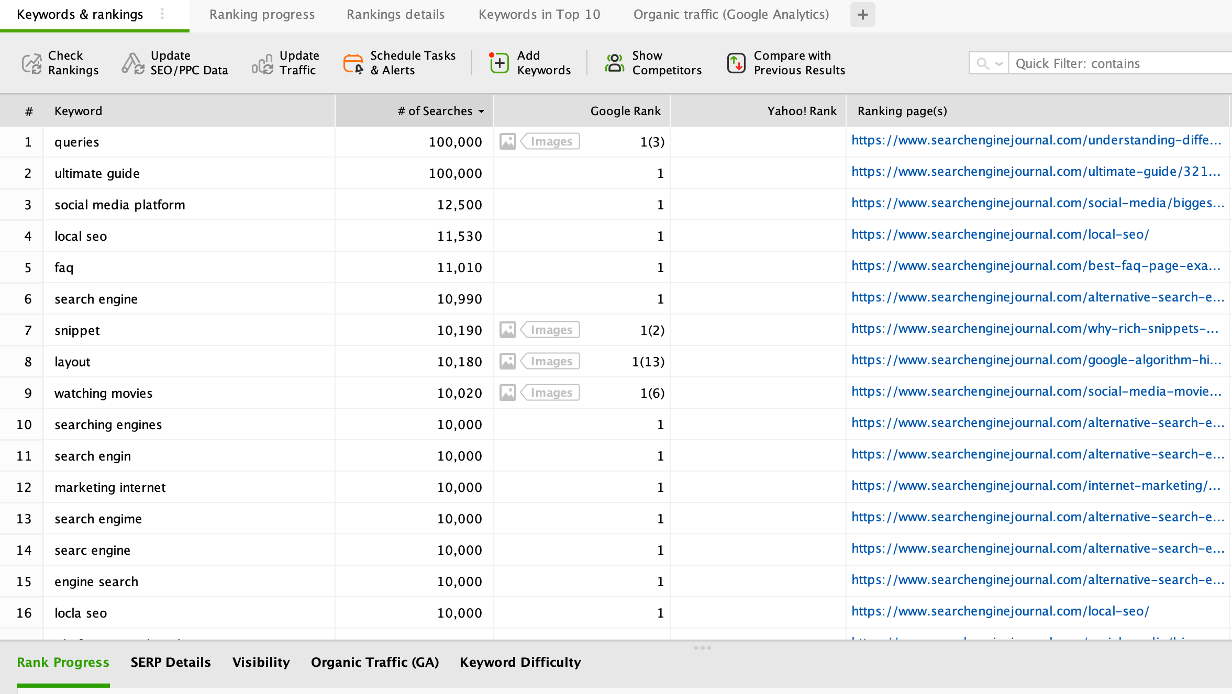
Task: Switch to the Ranking Progress tab
Action: (261, 14)
